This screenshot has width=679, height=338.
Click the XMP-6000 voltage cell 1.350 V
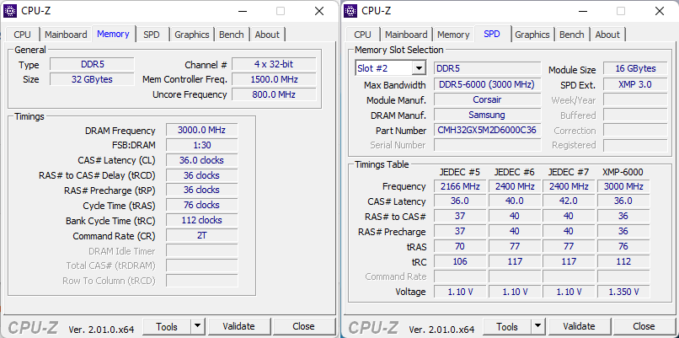point(623,292)
